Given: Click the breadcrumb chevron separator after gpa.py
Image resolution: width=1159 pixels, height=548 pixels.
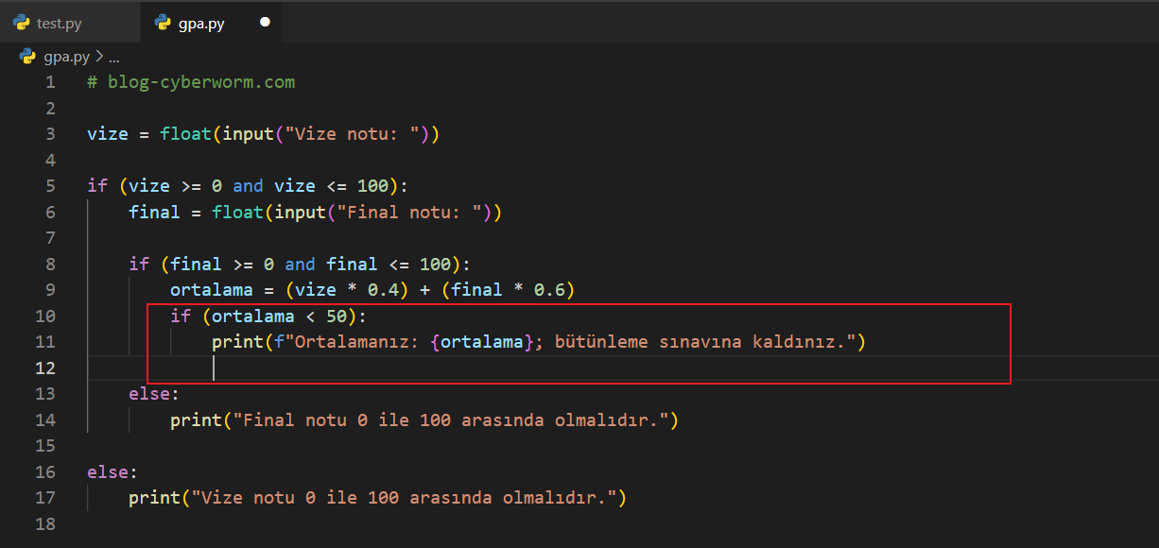Looking at the screenshot, I should click(99, 57).
